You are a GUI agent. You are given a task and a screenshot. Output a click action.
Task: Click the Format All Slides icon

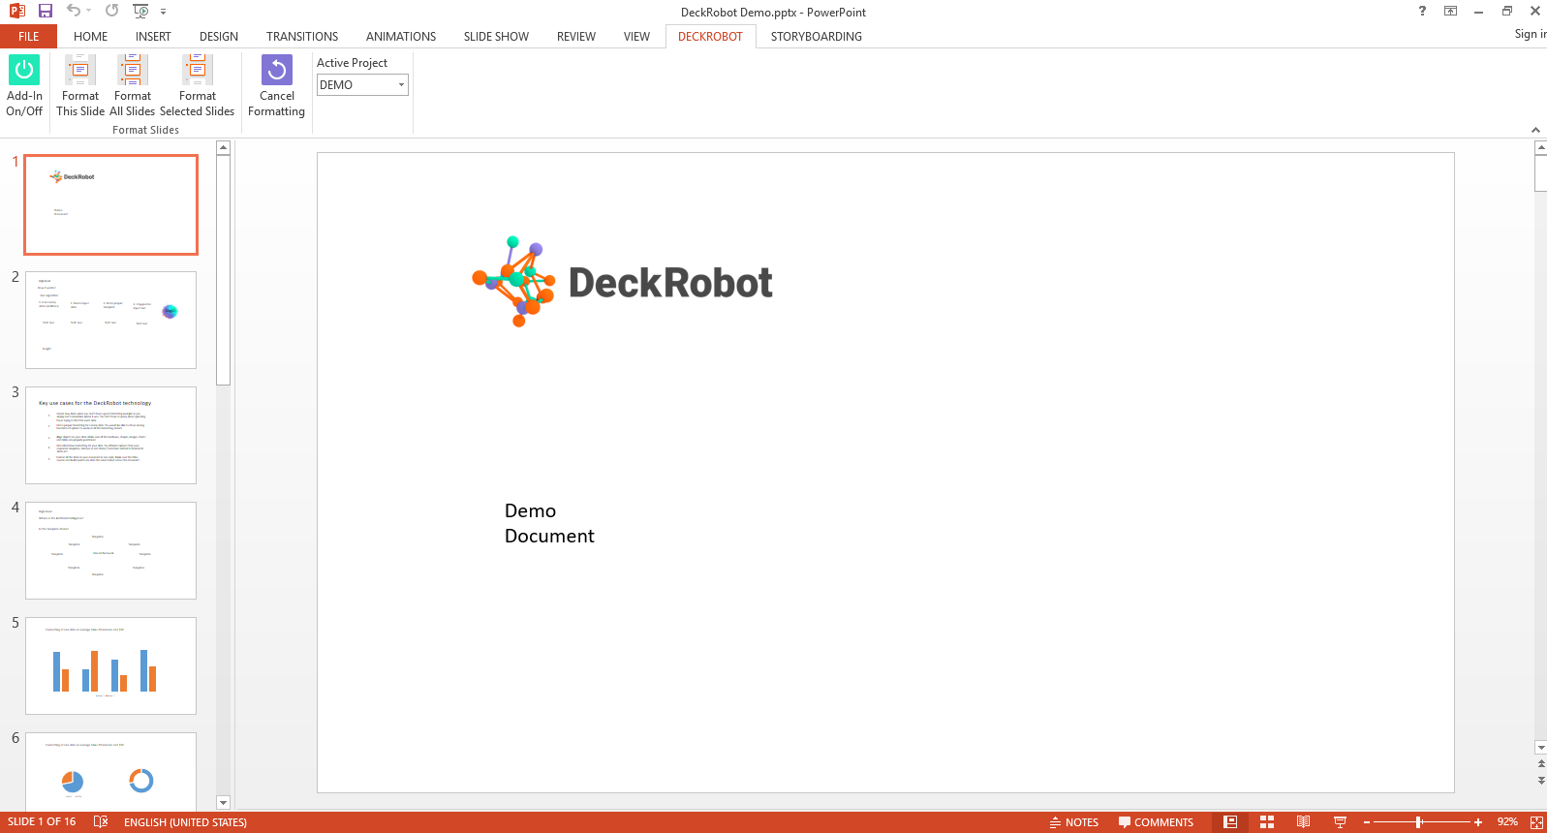pyautogui.click(x=133, y=86)
